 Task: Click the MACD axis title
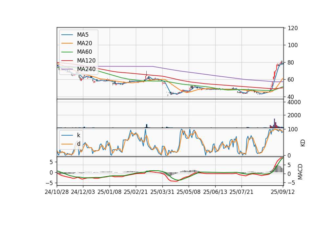pyautogui.click(x=300, y=172)
